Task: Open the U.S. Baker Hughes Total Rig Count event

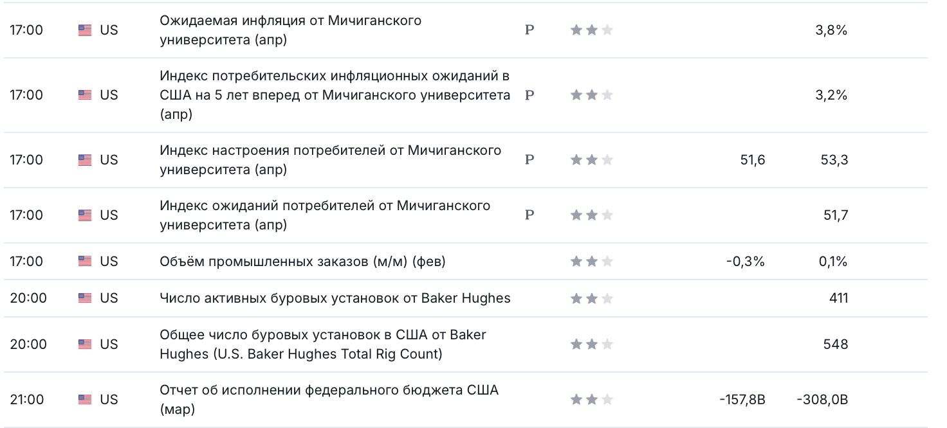Action: pyautogui.click(x=322, y=344)
